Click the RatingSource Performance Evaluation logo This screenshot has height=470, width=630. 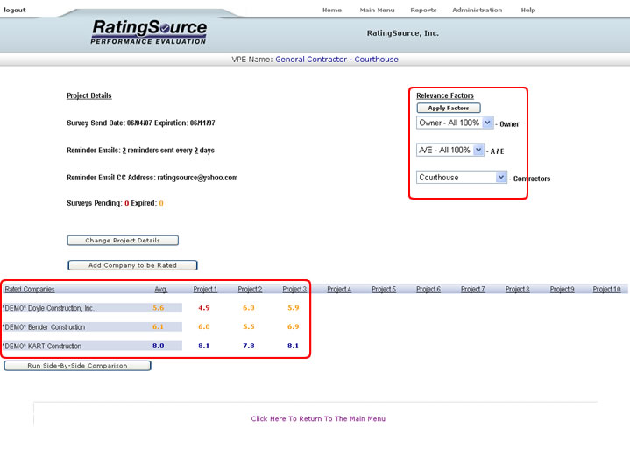(149, 32)
